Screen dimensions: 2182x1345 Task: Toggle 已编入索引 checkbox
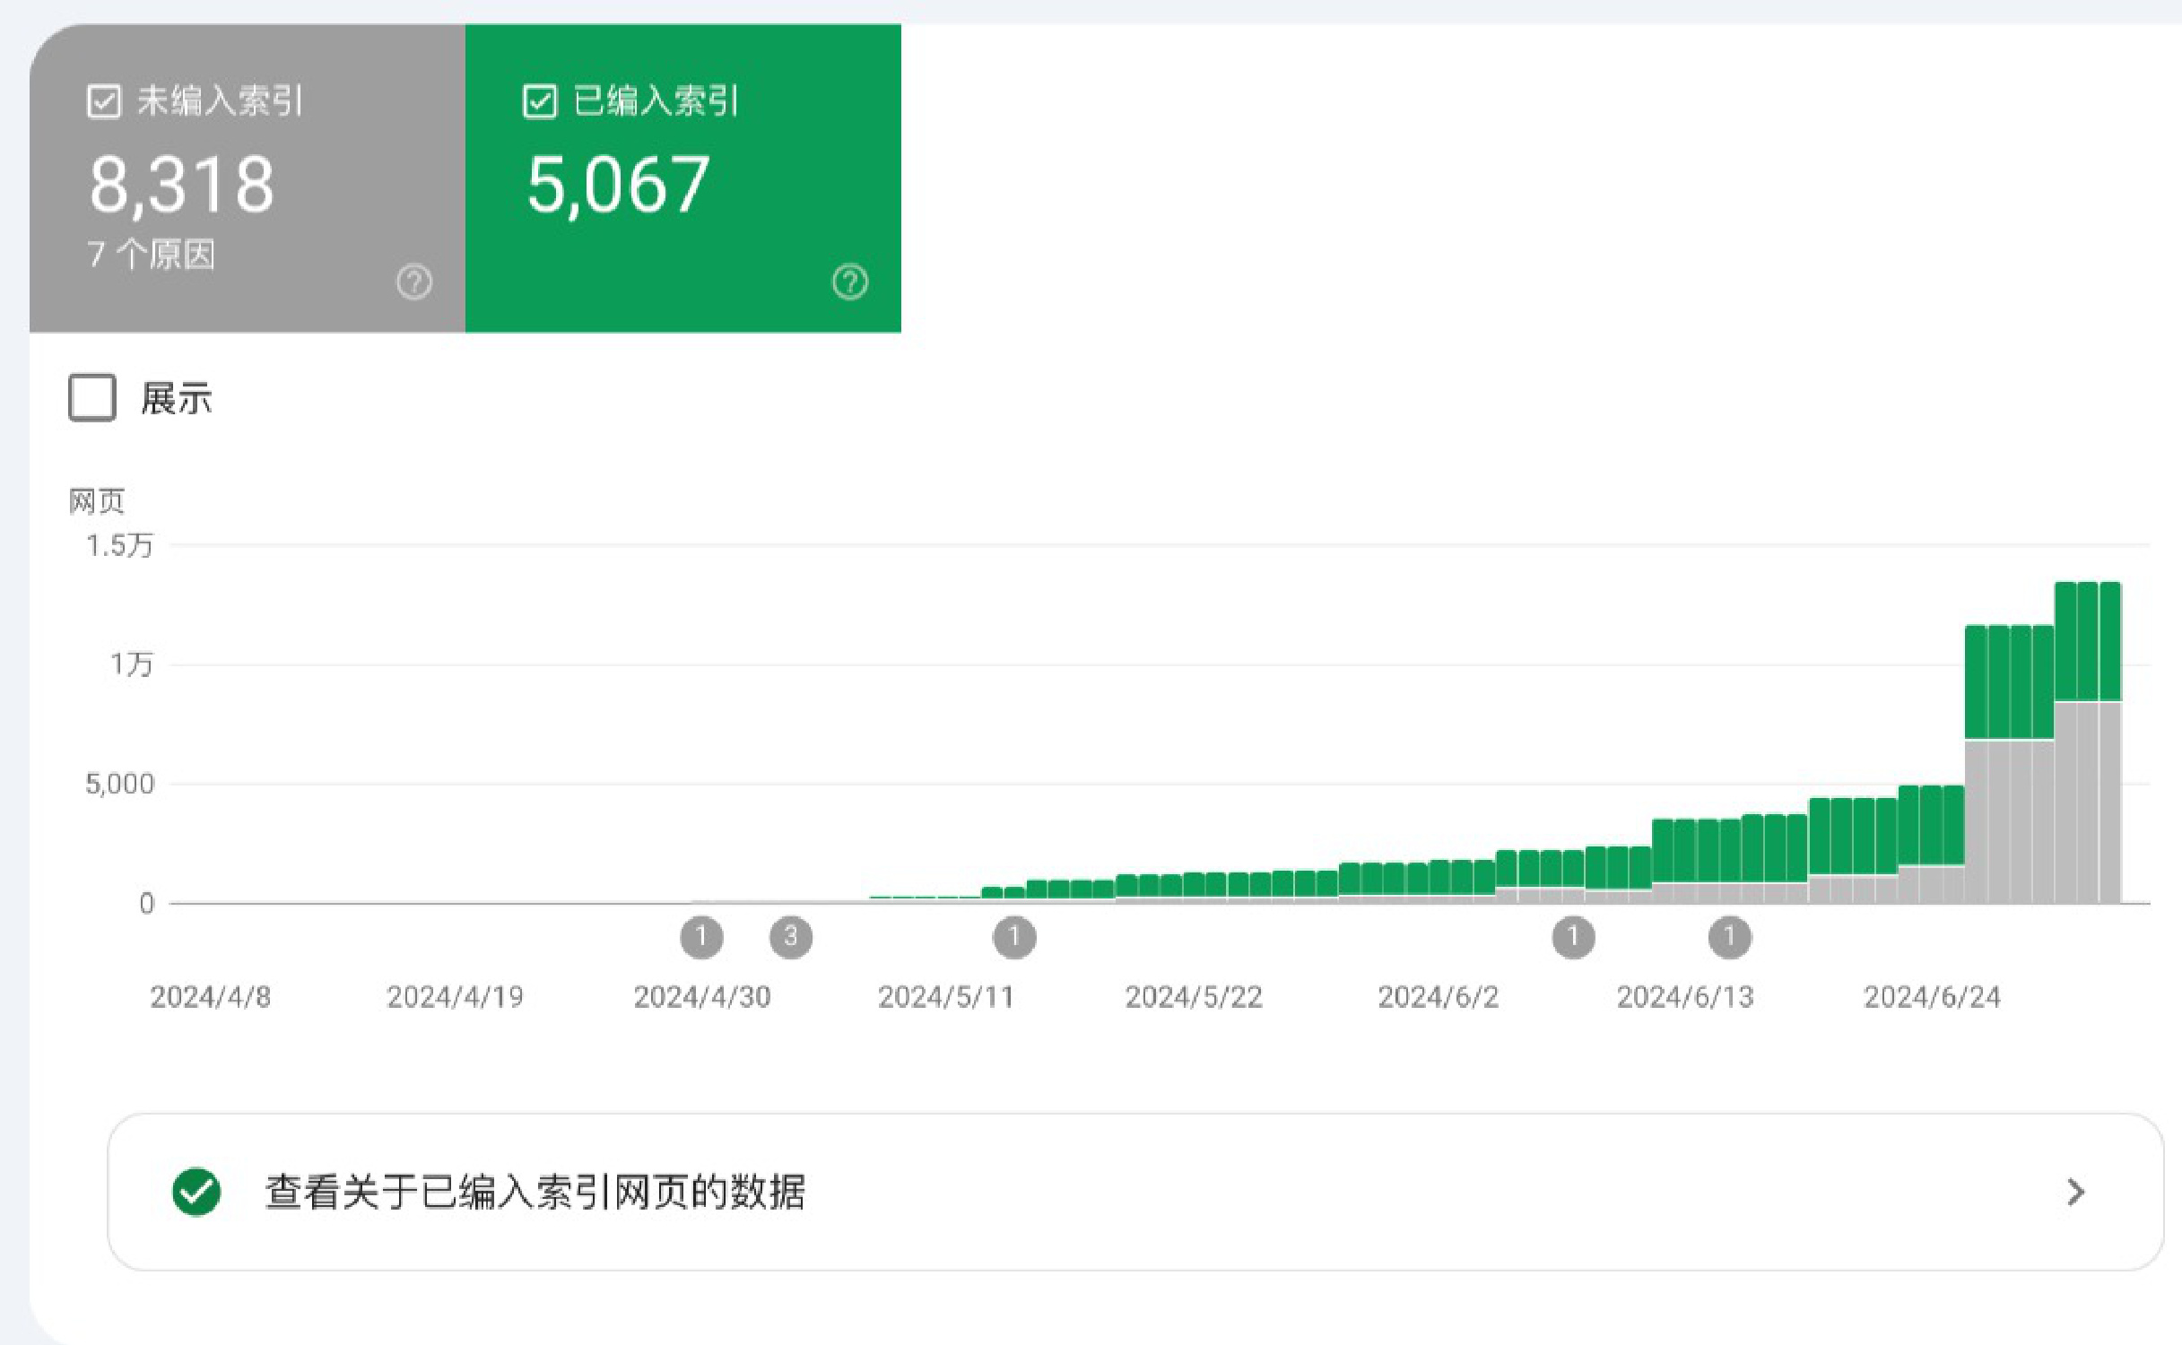tap(539, 101)
